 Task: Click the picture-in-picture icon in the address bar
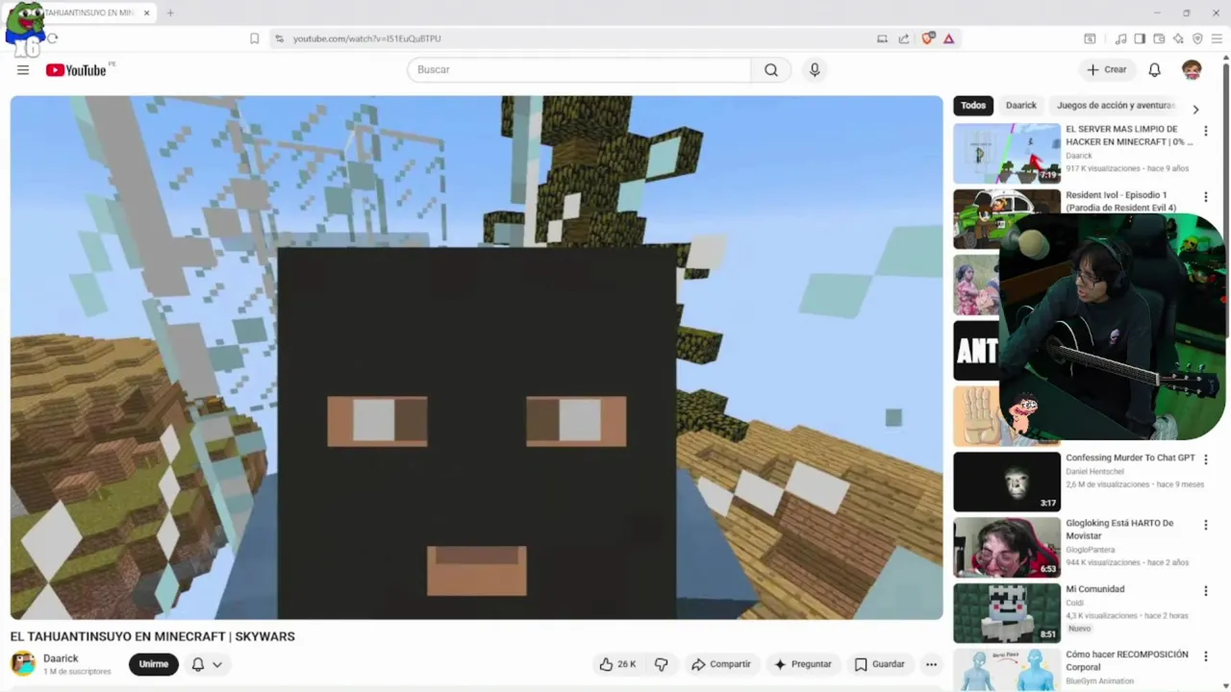882,38
